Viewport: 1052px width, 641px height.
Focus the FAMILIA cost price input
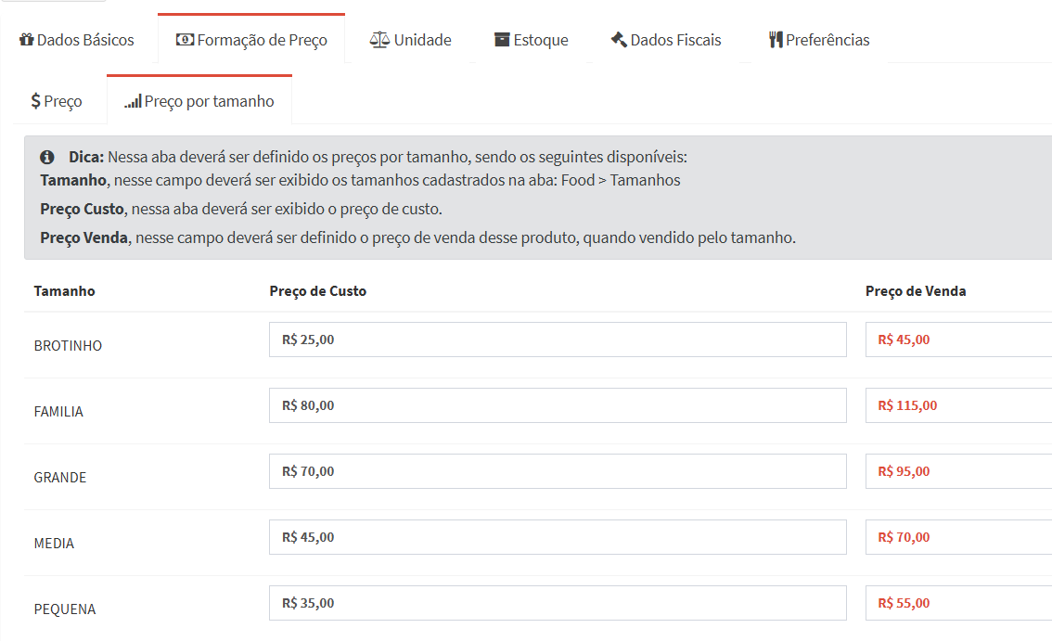(558, 405)
